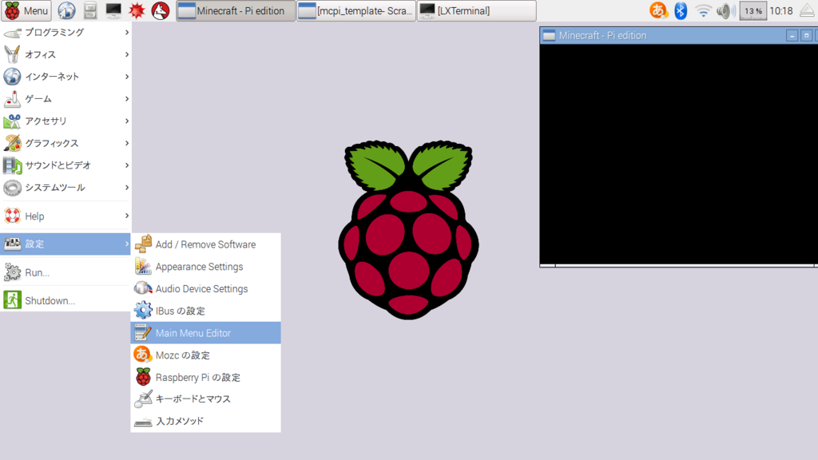Screen dimensions: 818x460
Task: Click the keyboard and mouse icon
Action: pos(143,399)
